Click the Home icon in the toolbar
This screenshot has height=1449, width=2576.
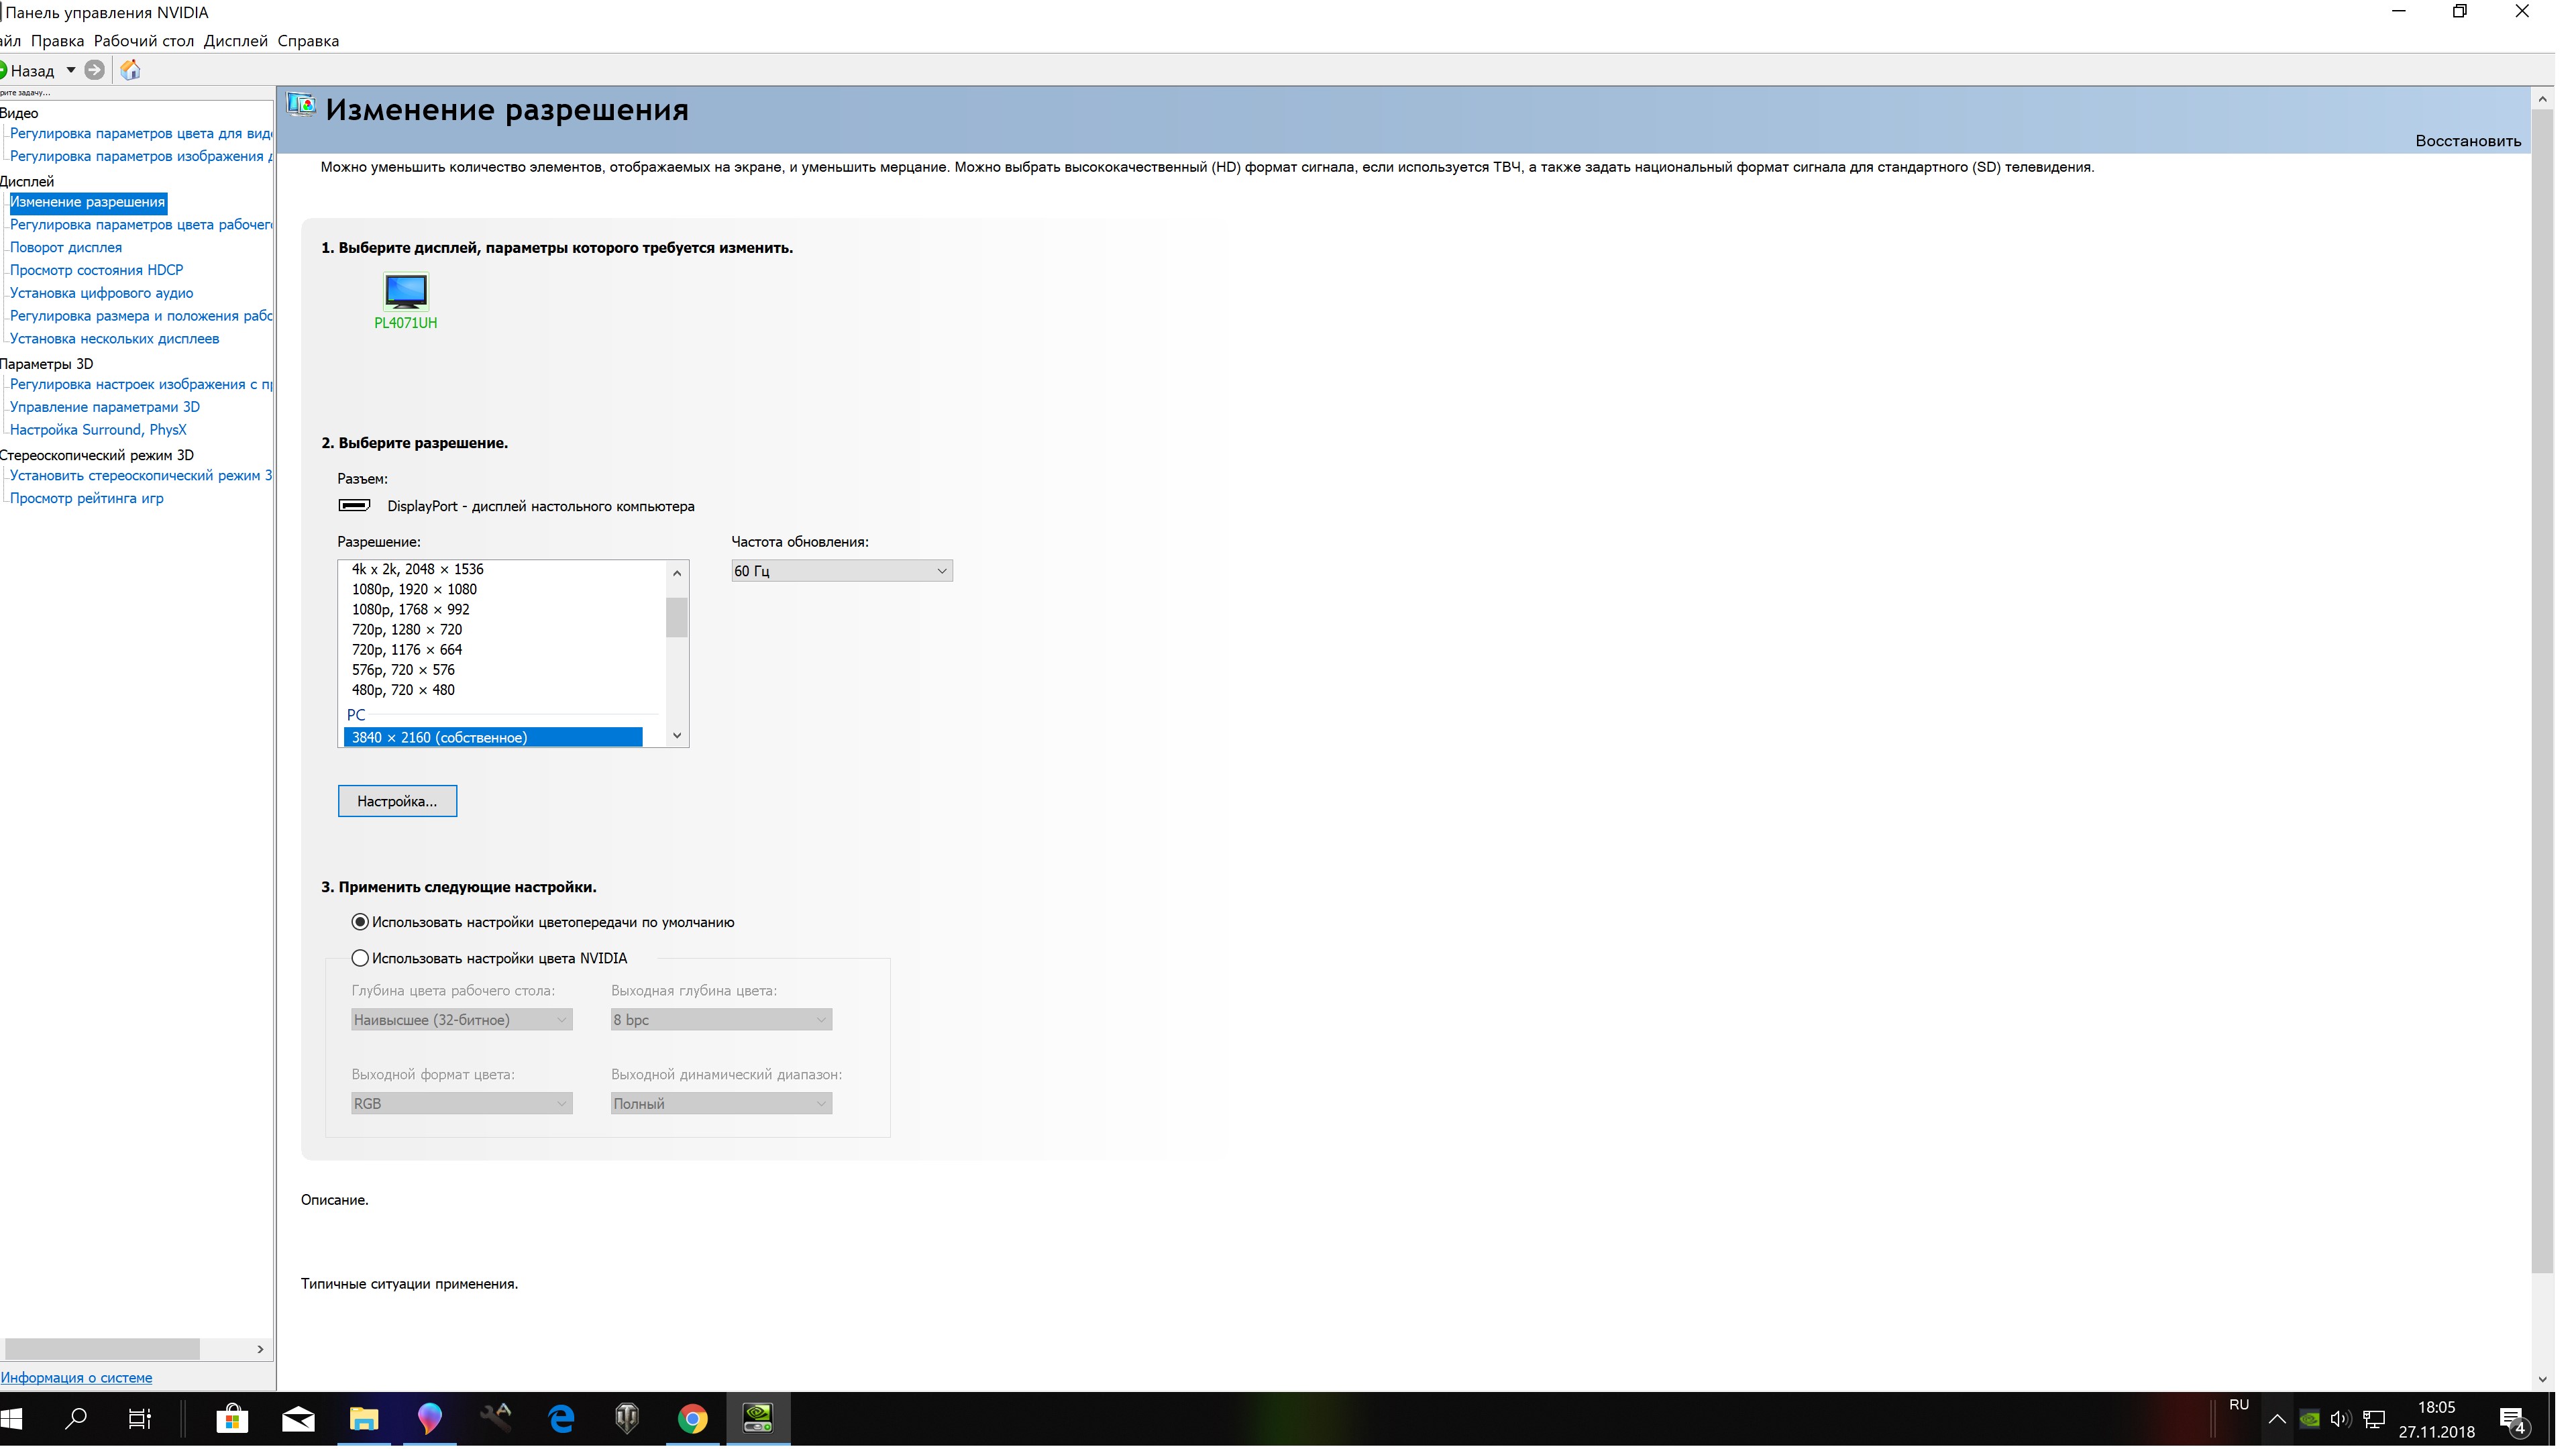(x=130, y=71)
